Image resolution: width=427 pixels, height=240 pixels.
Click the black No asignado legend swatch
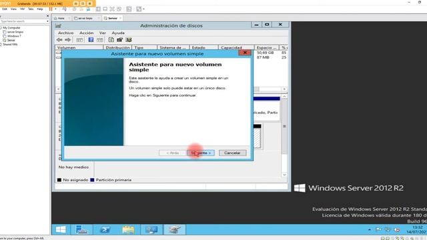59,180
